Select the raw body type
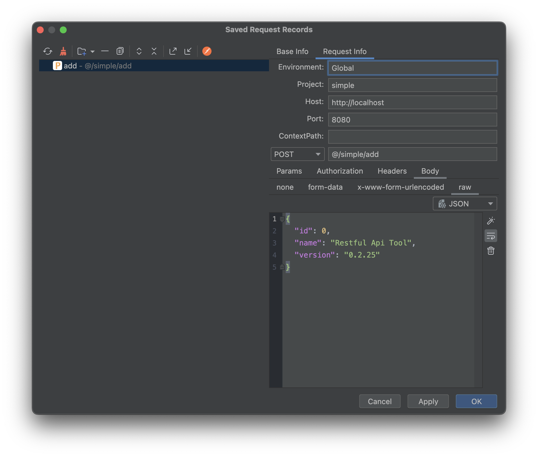 (465, 187)
